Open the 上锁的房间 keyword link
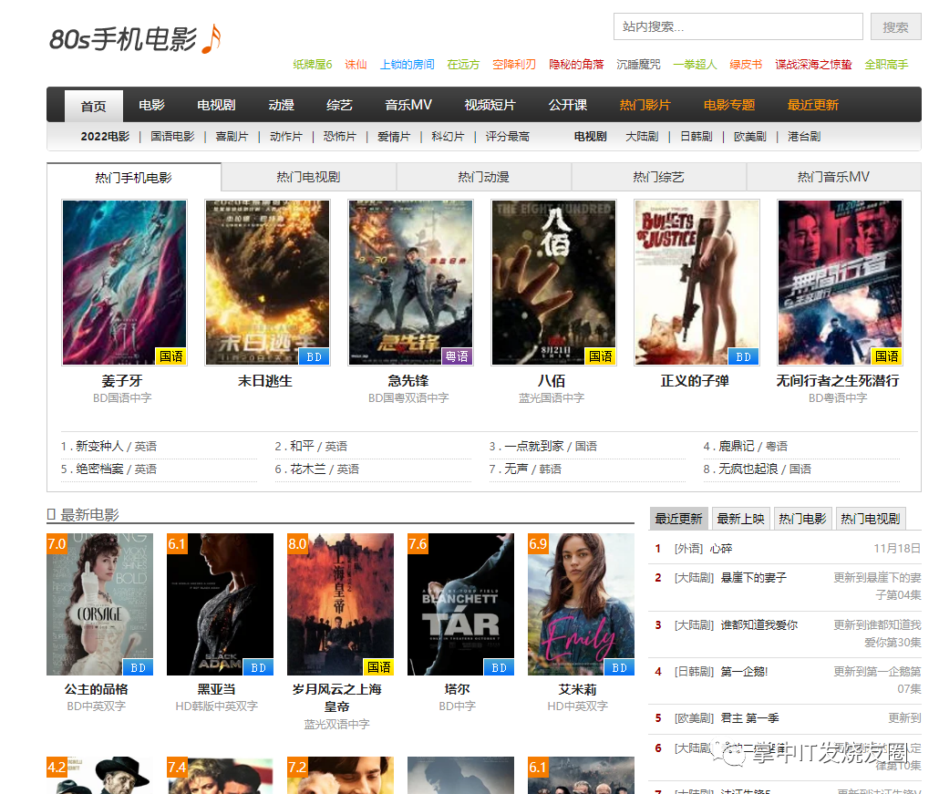 408,64
